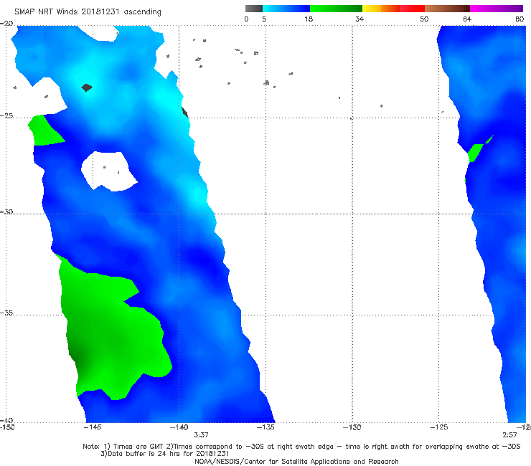Click the magenta 64-80 colorbar segment

[497, 9]
